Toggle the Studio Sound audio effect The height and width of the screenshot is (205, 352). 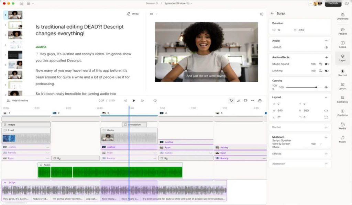pos(327,63)
